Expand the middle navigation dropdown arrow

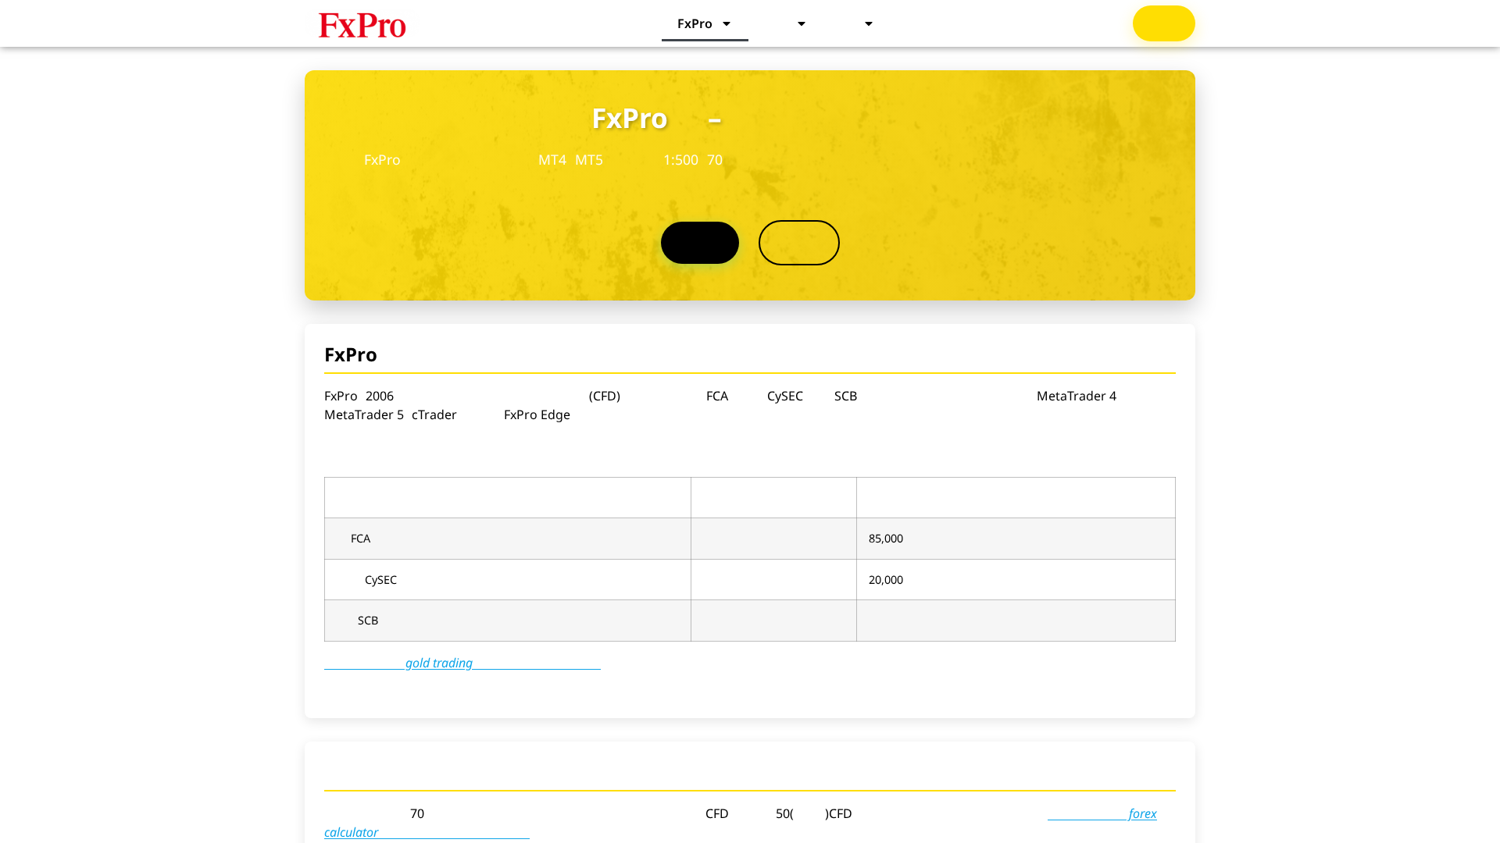click(x=802, y=23)
